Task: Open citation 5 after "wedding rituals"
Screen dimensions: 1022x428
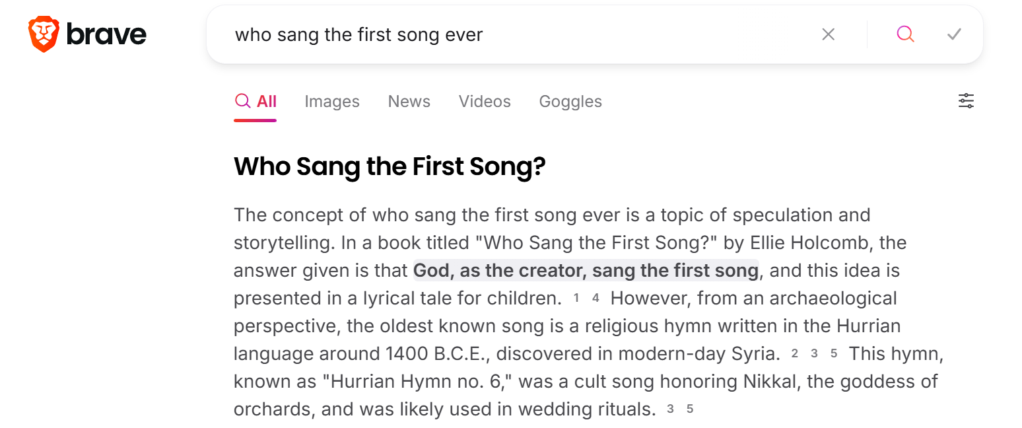Action: tap(690, 410)
